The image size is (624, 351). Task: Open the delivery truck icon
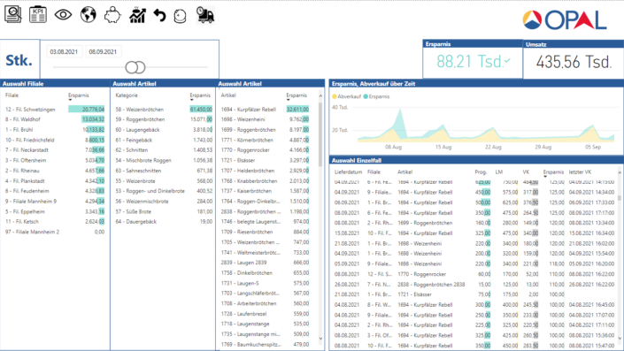pyautogui.click(x=205, y=15)
